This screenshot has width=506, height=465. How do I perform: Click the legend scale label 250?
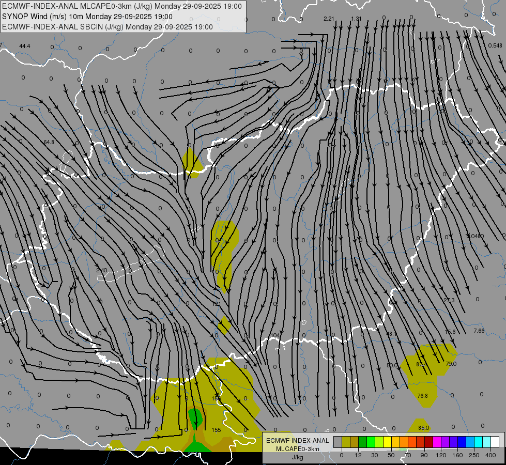coord(474,455)
